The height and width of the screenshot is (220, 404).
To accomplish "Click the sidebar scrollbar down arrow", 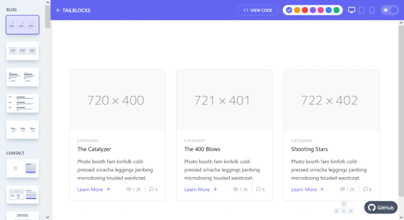I will (48, 218).
